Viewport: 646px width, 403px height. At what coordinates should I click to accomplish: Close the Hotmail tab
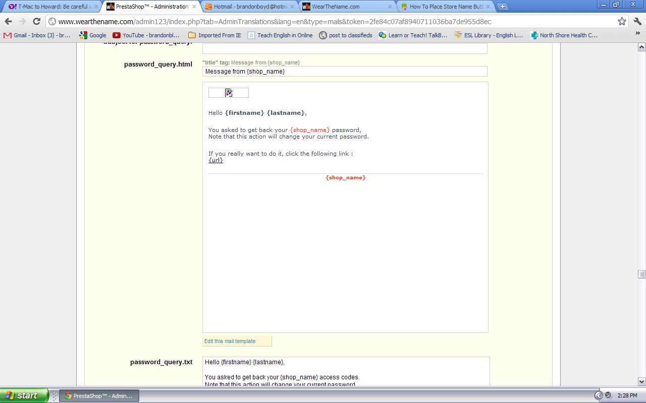click(292, 7)
